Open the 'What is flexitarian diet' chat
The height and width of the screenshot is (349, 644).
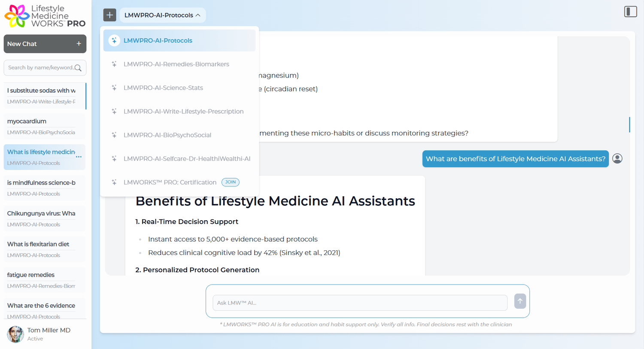pos(45,249)
